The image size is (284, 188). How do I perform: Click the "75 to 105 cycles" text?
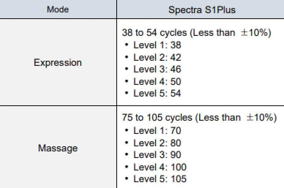(x=157, y=118)
